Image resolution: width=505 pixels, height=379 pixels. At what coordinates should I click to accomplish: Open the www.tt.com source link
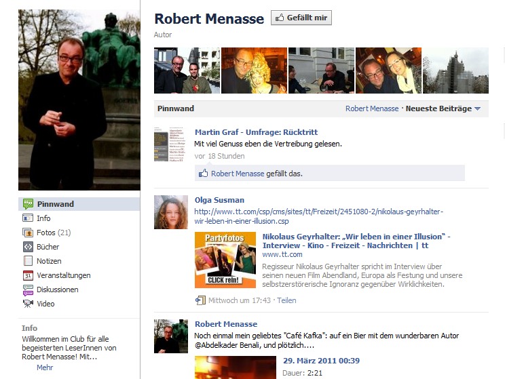(x=282, y=254)
